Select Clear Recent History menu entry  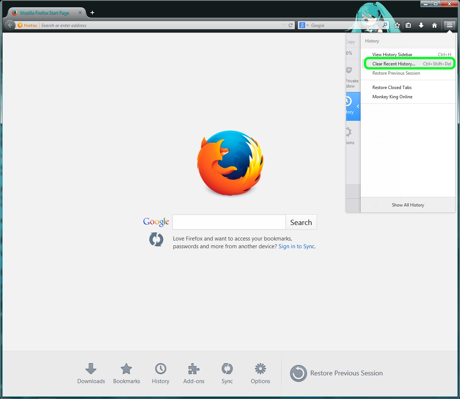click(x=394, y=64)
